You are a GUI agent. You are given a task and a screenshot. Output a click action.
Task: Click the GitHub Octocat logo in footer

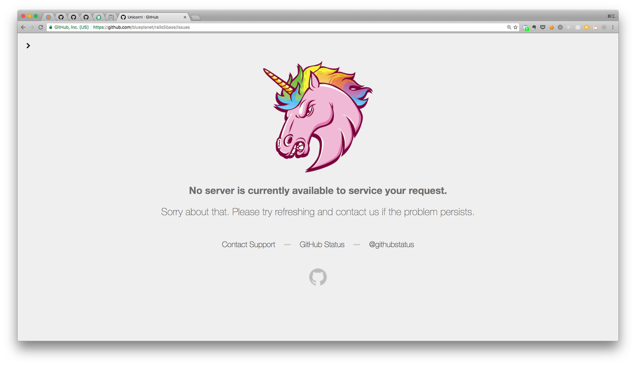(318, 277)
